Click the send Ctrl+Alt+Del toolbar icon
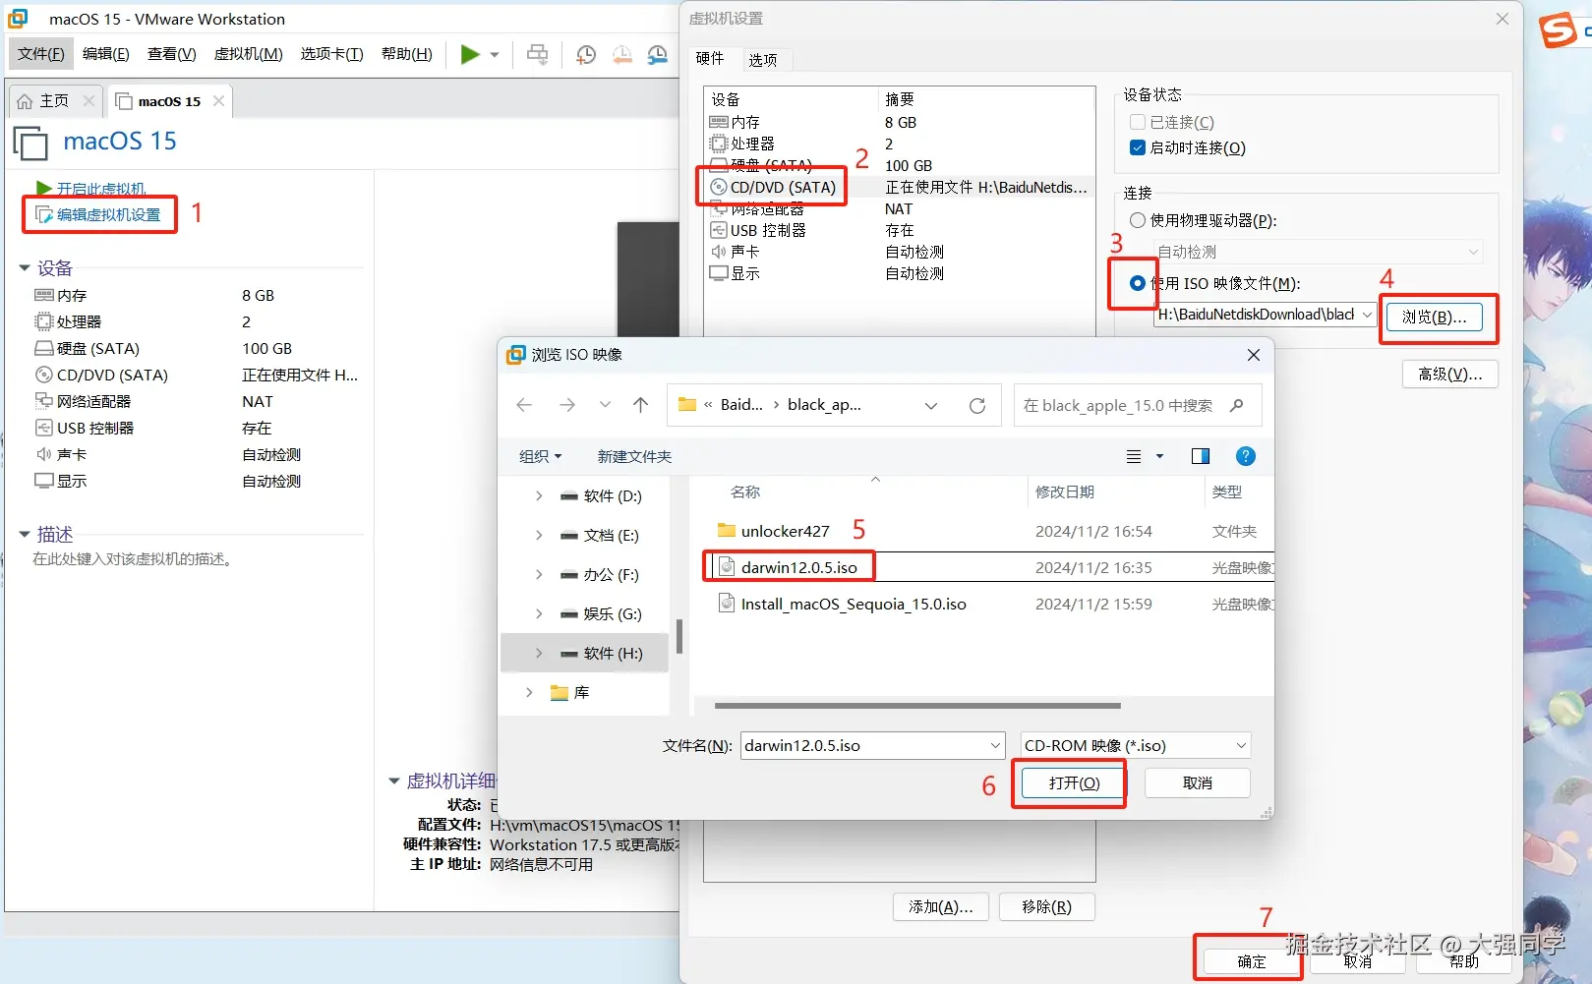 [x=537, y=55]
